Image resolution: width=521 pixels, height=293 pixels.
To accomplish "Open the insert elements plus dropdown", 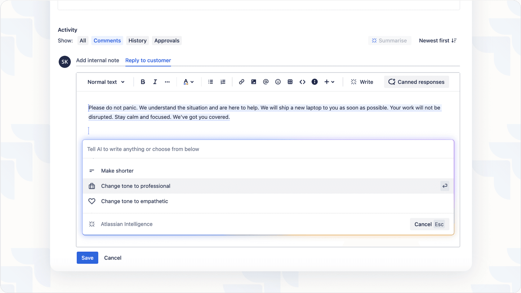I will [x=329, y=82].
